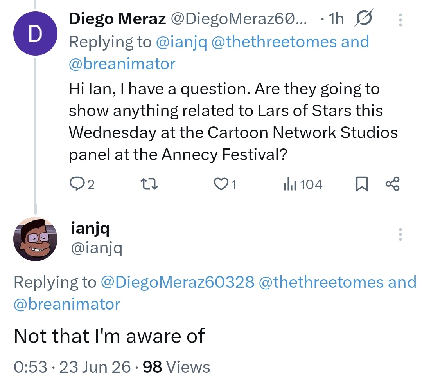Bookmark Diego Meraz's tweet
Screen dimensions: 422x377
(362, 184)
